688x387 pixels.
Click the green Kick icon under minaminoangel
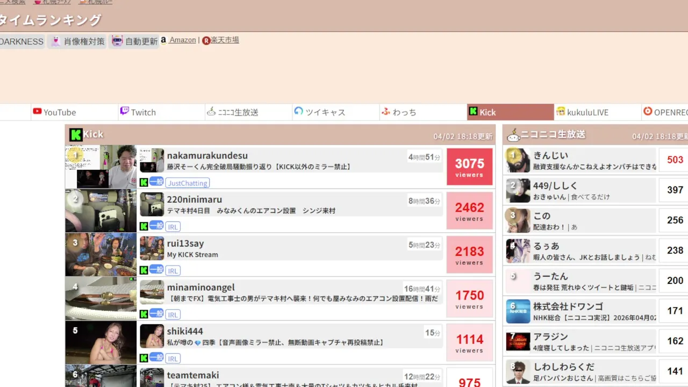pos(144,314)
